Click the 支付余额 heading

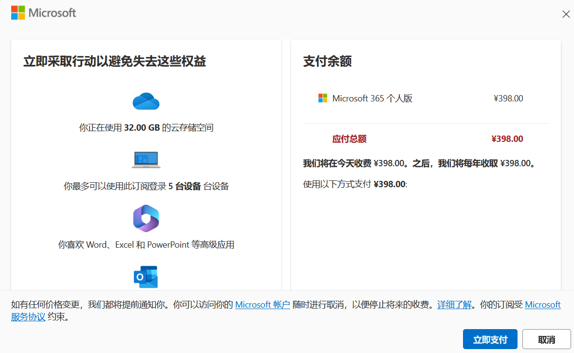pyautogui.click(x=327, y=61)
